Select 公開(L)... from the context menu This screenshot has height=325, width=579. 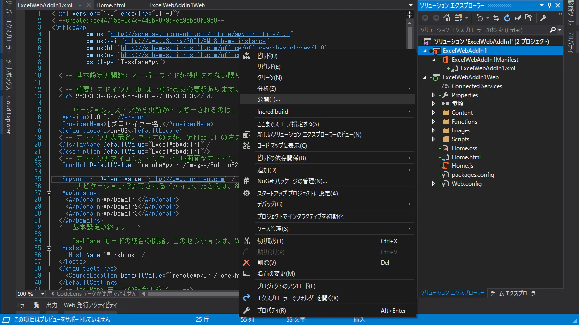[x=328, y=99]
